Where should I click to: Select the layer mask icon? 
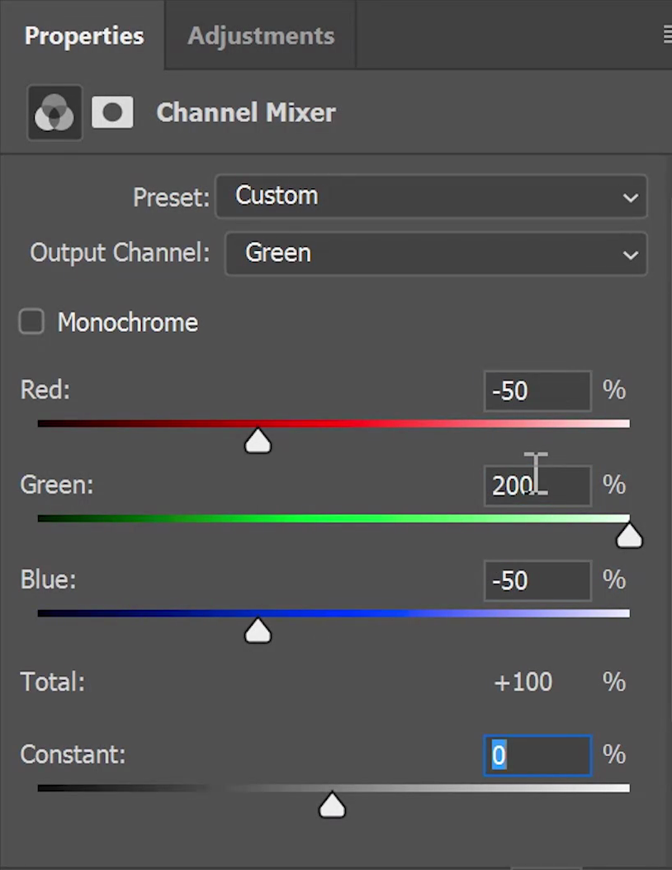tap(112, 112)
